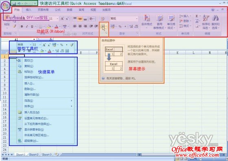Toggle Center alignment in the ribbon
The width and height of the screenshot is (228, 161).
click(x=80, y=26)
